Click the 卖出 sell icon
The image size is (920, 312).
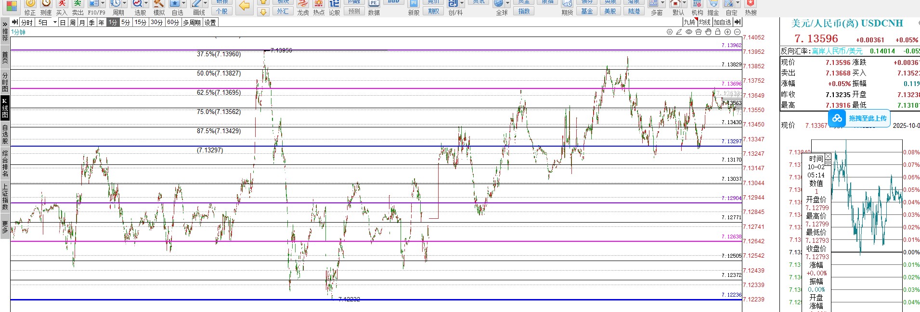pyautogui.click(x=78, y=3)
